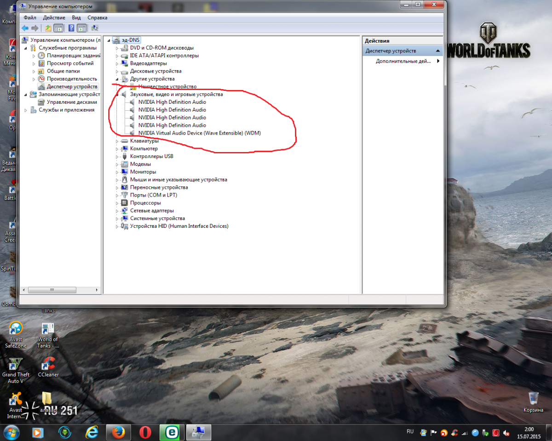Click the RU language indicator in tray
The width and height of the screenshot is (552, 441).
coord(410,432)
